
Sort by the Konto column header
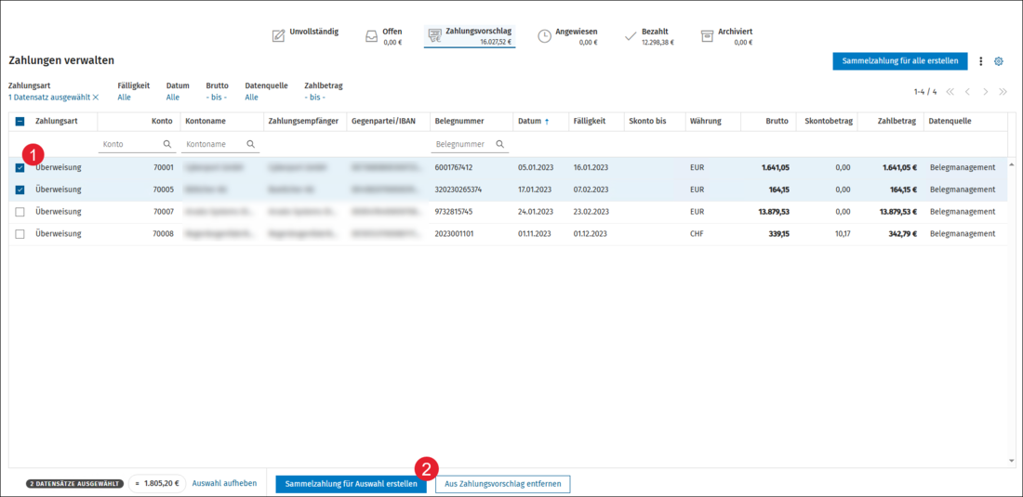click(x=162, y=121)
